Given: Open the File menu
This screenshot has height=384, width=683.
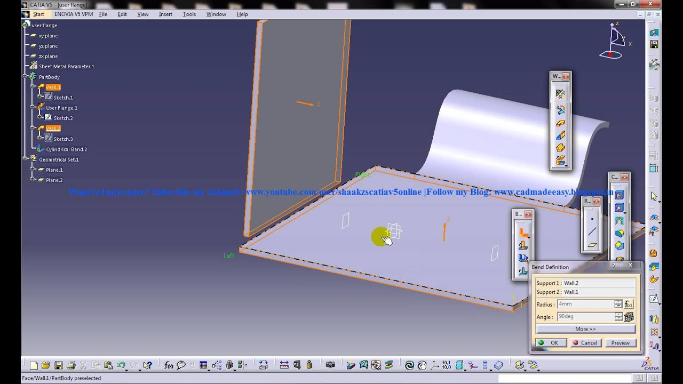Looking at the screenshot, I should (x=103, y=14).
